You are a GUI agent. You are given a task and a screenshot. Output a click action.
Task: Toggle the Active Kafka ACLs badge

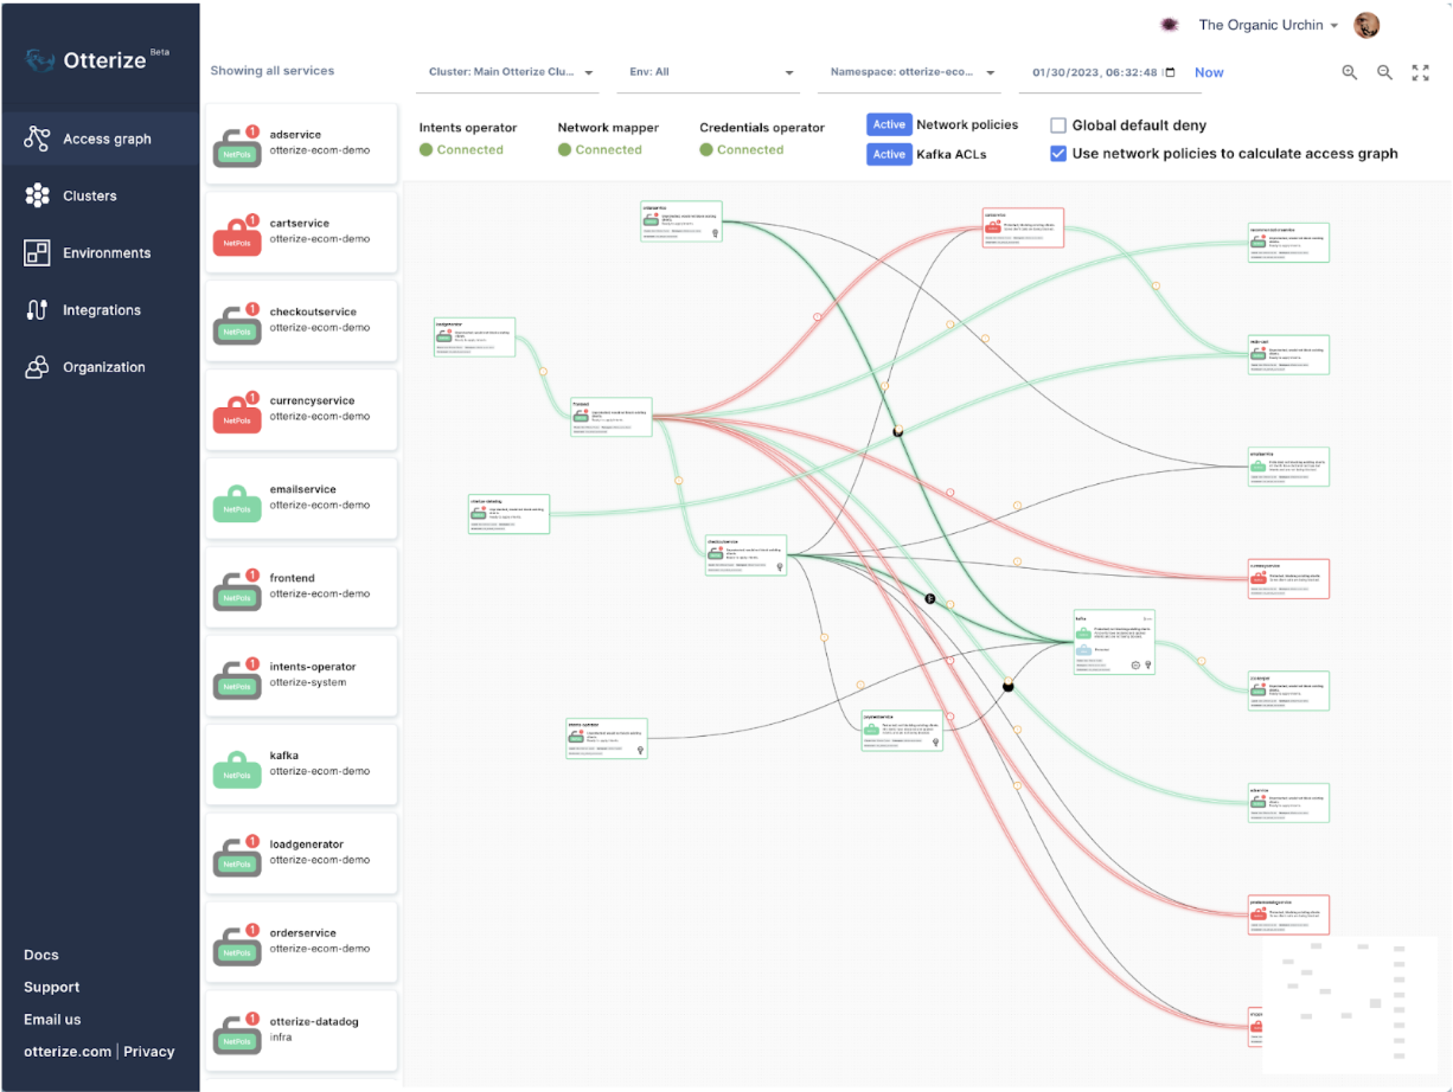coord(889,154)
